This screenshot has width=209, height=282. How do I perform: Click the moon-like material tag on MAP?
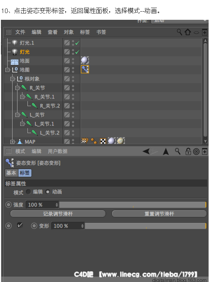pyautogui.click(x=121, y=141)
